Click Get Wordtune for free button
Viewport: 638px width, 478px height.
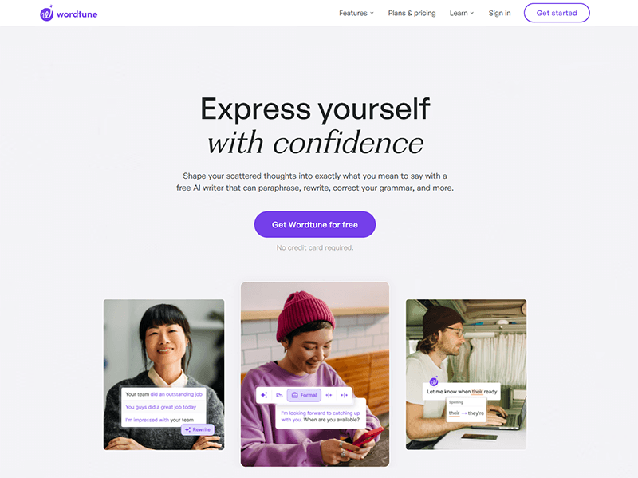pyautogui.click(x=314, y=224)
